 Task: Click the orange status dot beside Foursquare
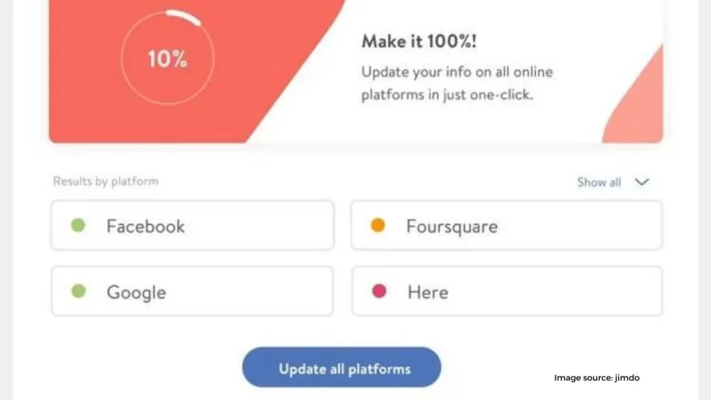[x=378, y=226]
